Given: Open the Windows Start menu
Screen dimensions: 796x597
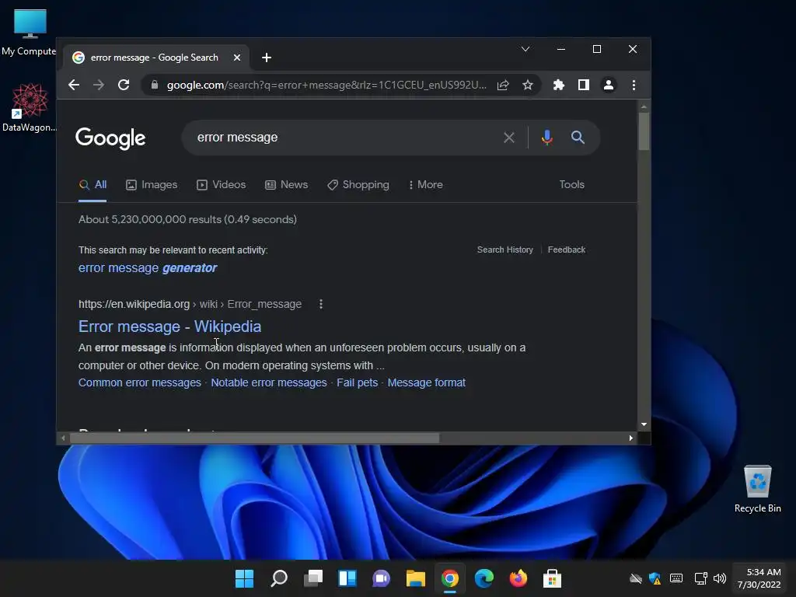Looking at the screenshot, I should 244,578.
